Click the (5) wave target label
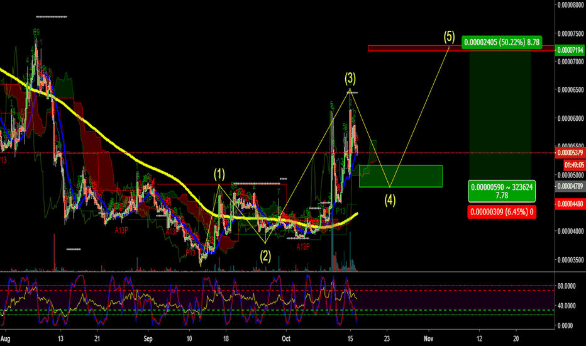This screenshot has height=346, width=586. (449, 36)
